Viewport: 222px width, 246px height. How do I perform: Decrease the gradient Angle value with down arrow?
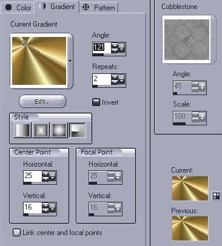[114, 50]
